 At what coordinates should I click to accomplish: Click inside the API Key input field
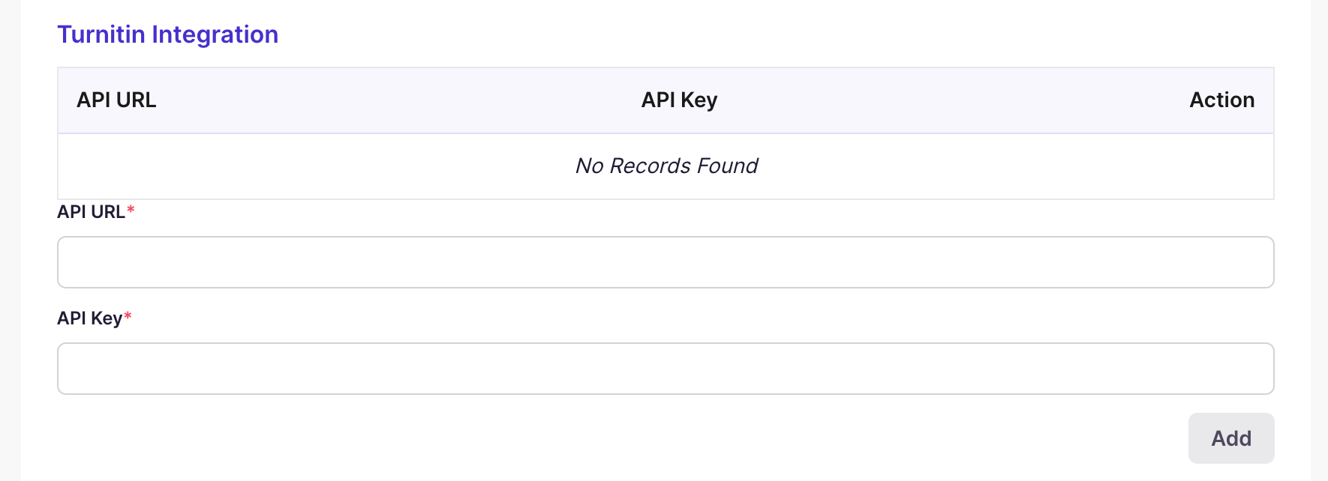(665, 368)
